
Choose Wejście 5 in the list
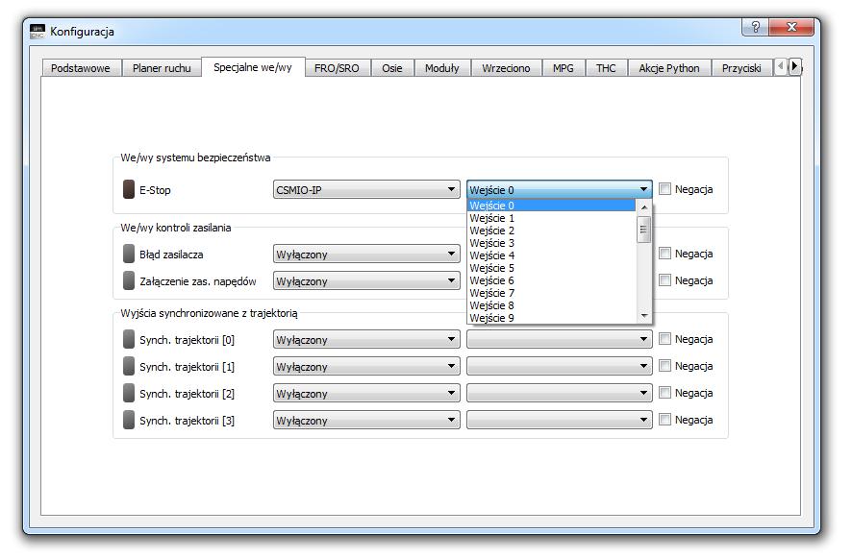point(552,268)
